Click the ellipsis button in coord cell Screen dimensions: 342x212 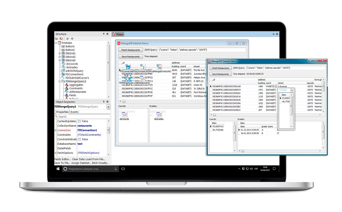pos(276,86)
